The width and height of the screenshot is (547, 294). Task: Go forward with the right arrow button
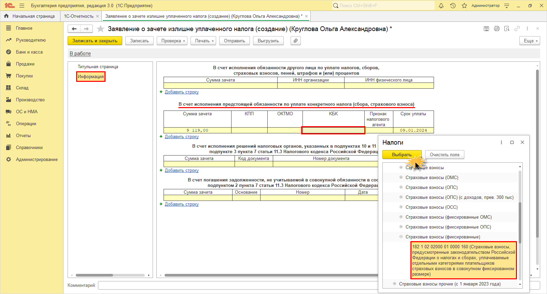86,29
